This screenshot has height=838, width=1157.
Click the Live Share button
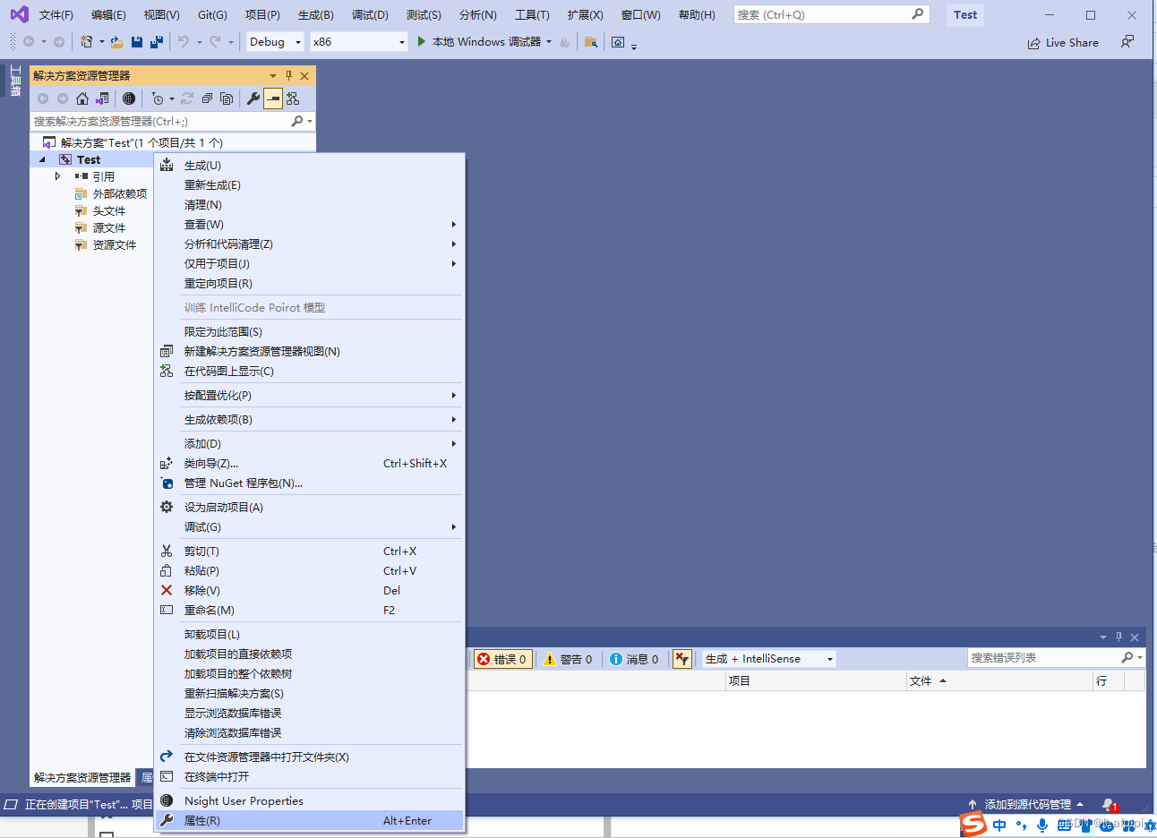pos(1063,42)
